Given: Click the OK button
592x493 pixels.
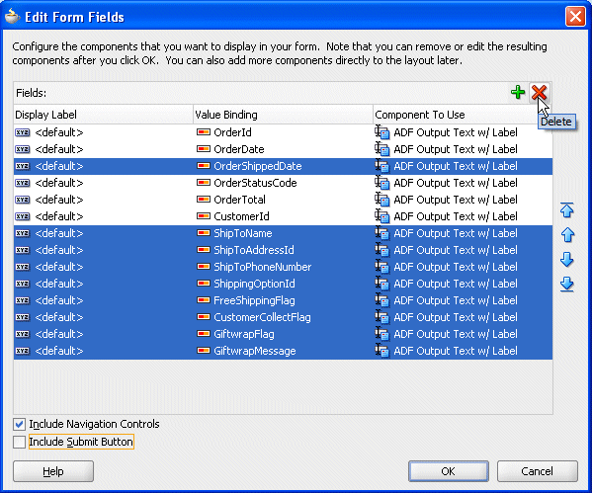Looking at the screenshot, I should (x=448, y=471).
